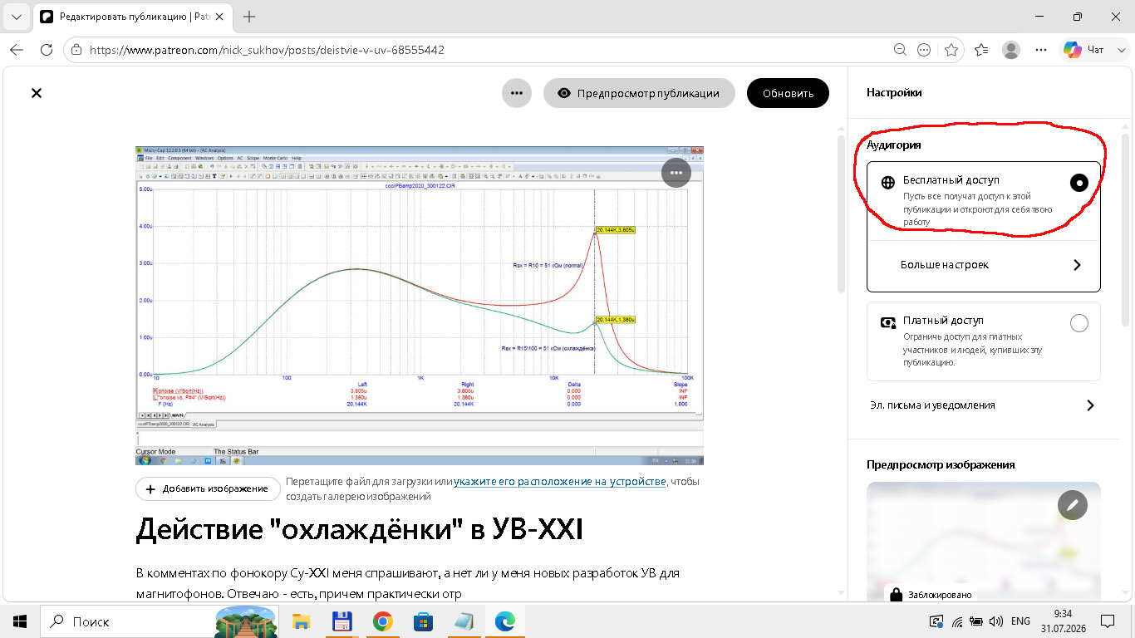This screenshot has width=1135, height=638.
Task: Click the lock icon near Заблокировано
Action: (895, 595)
